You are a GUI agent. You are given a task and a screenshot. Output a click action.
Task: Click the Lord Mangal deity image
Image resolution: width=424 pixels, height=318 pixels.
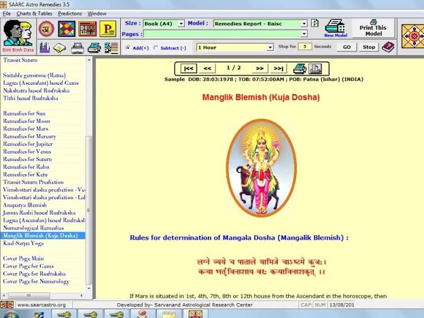click(261, 168)
